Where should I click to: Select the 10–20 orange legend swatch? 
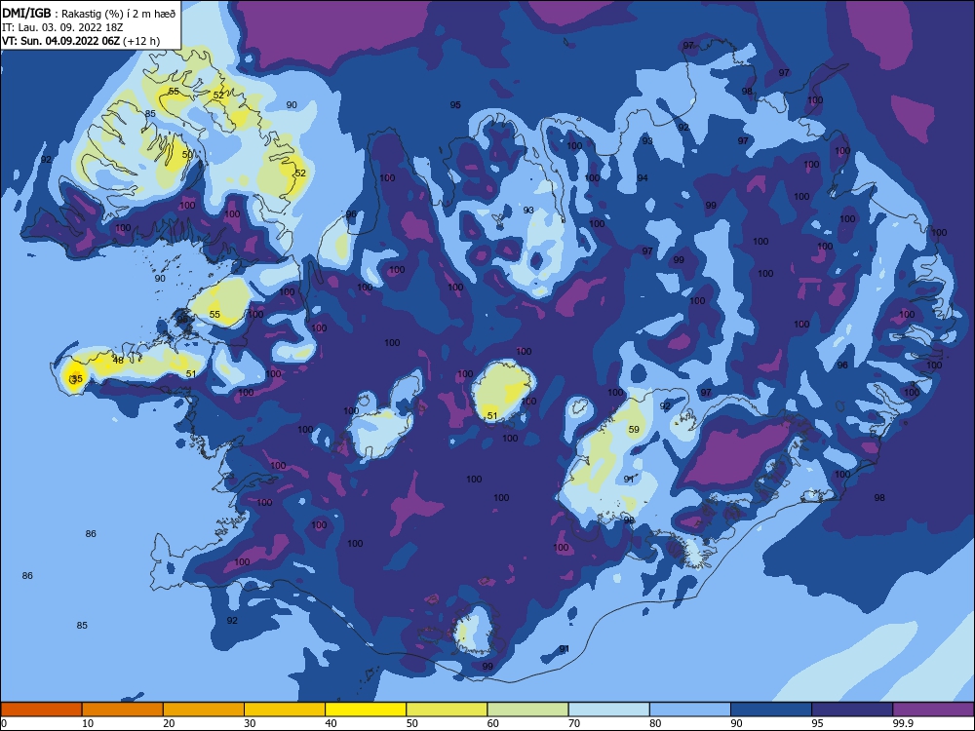(123, 710)
